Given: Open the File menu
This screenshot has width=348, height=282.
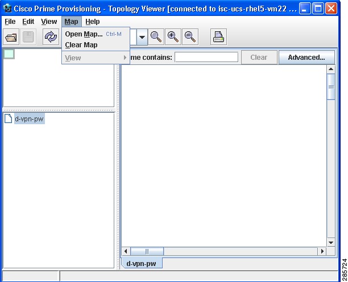Looking at the screenshot, I should tap(10, 22).
